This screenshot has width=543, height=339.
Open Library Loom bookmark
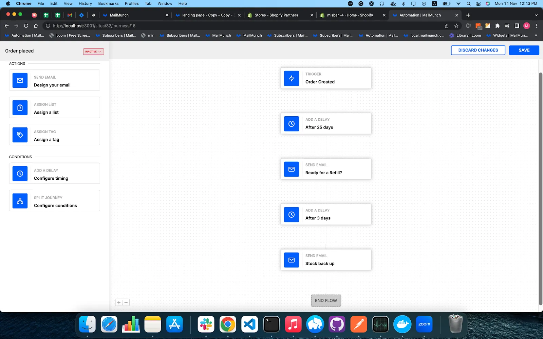(465, 35)
